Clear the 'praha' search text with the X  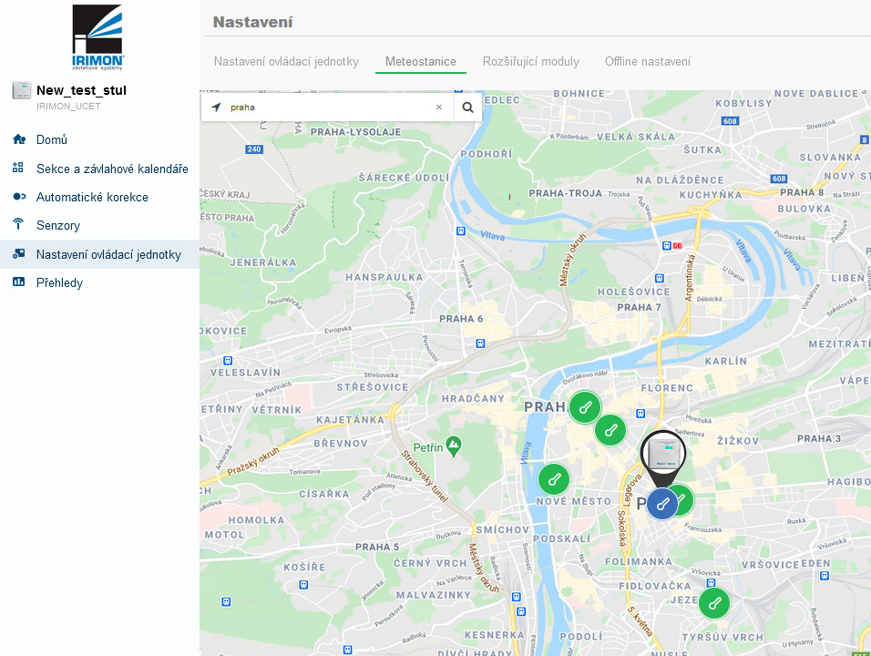438,108
